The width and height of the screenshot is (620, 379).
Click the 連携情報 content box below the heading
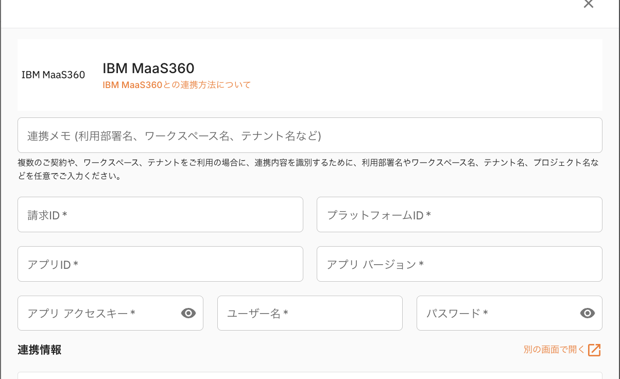click(309, 375)
